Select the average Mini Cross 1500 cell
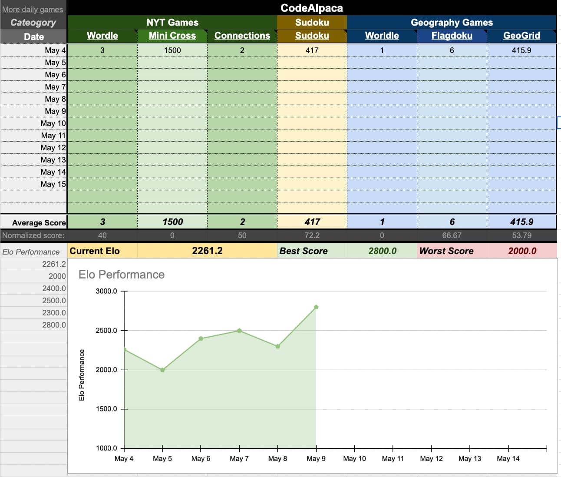This screenshot has width=561, height=477. [172, 222]
